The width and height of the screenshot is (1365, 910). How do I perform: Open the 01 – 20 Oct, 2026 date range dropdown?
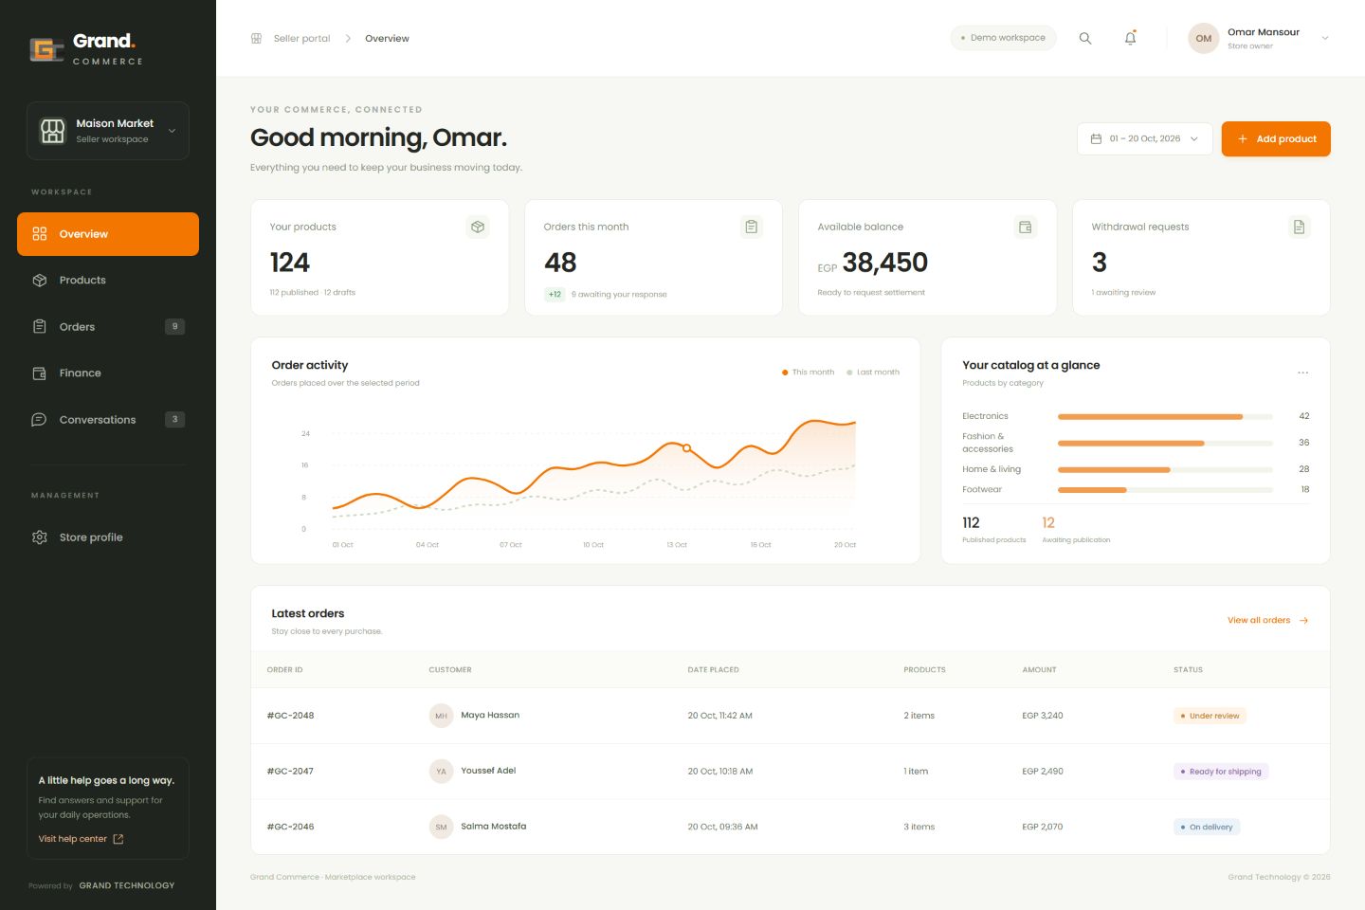pos(1145,138)
